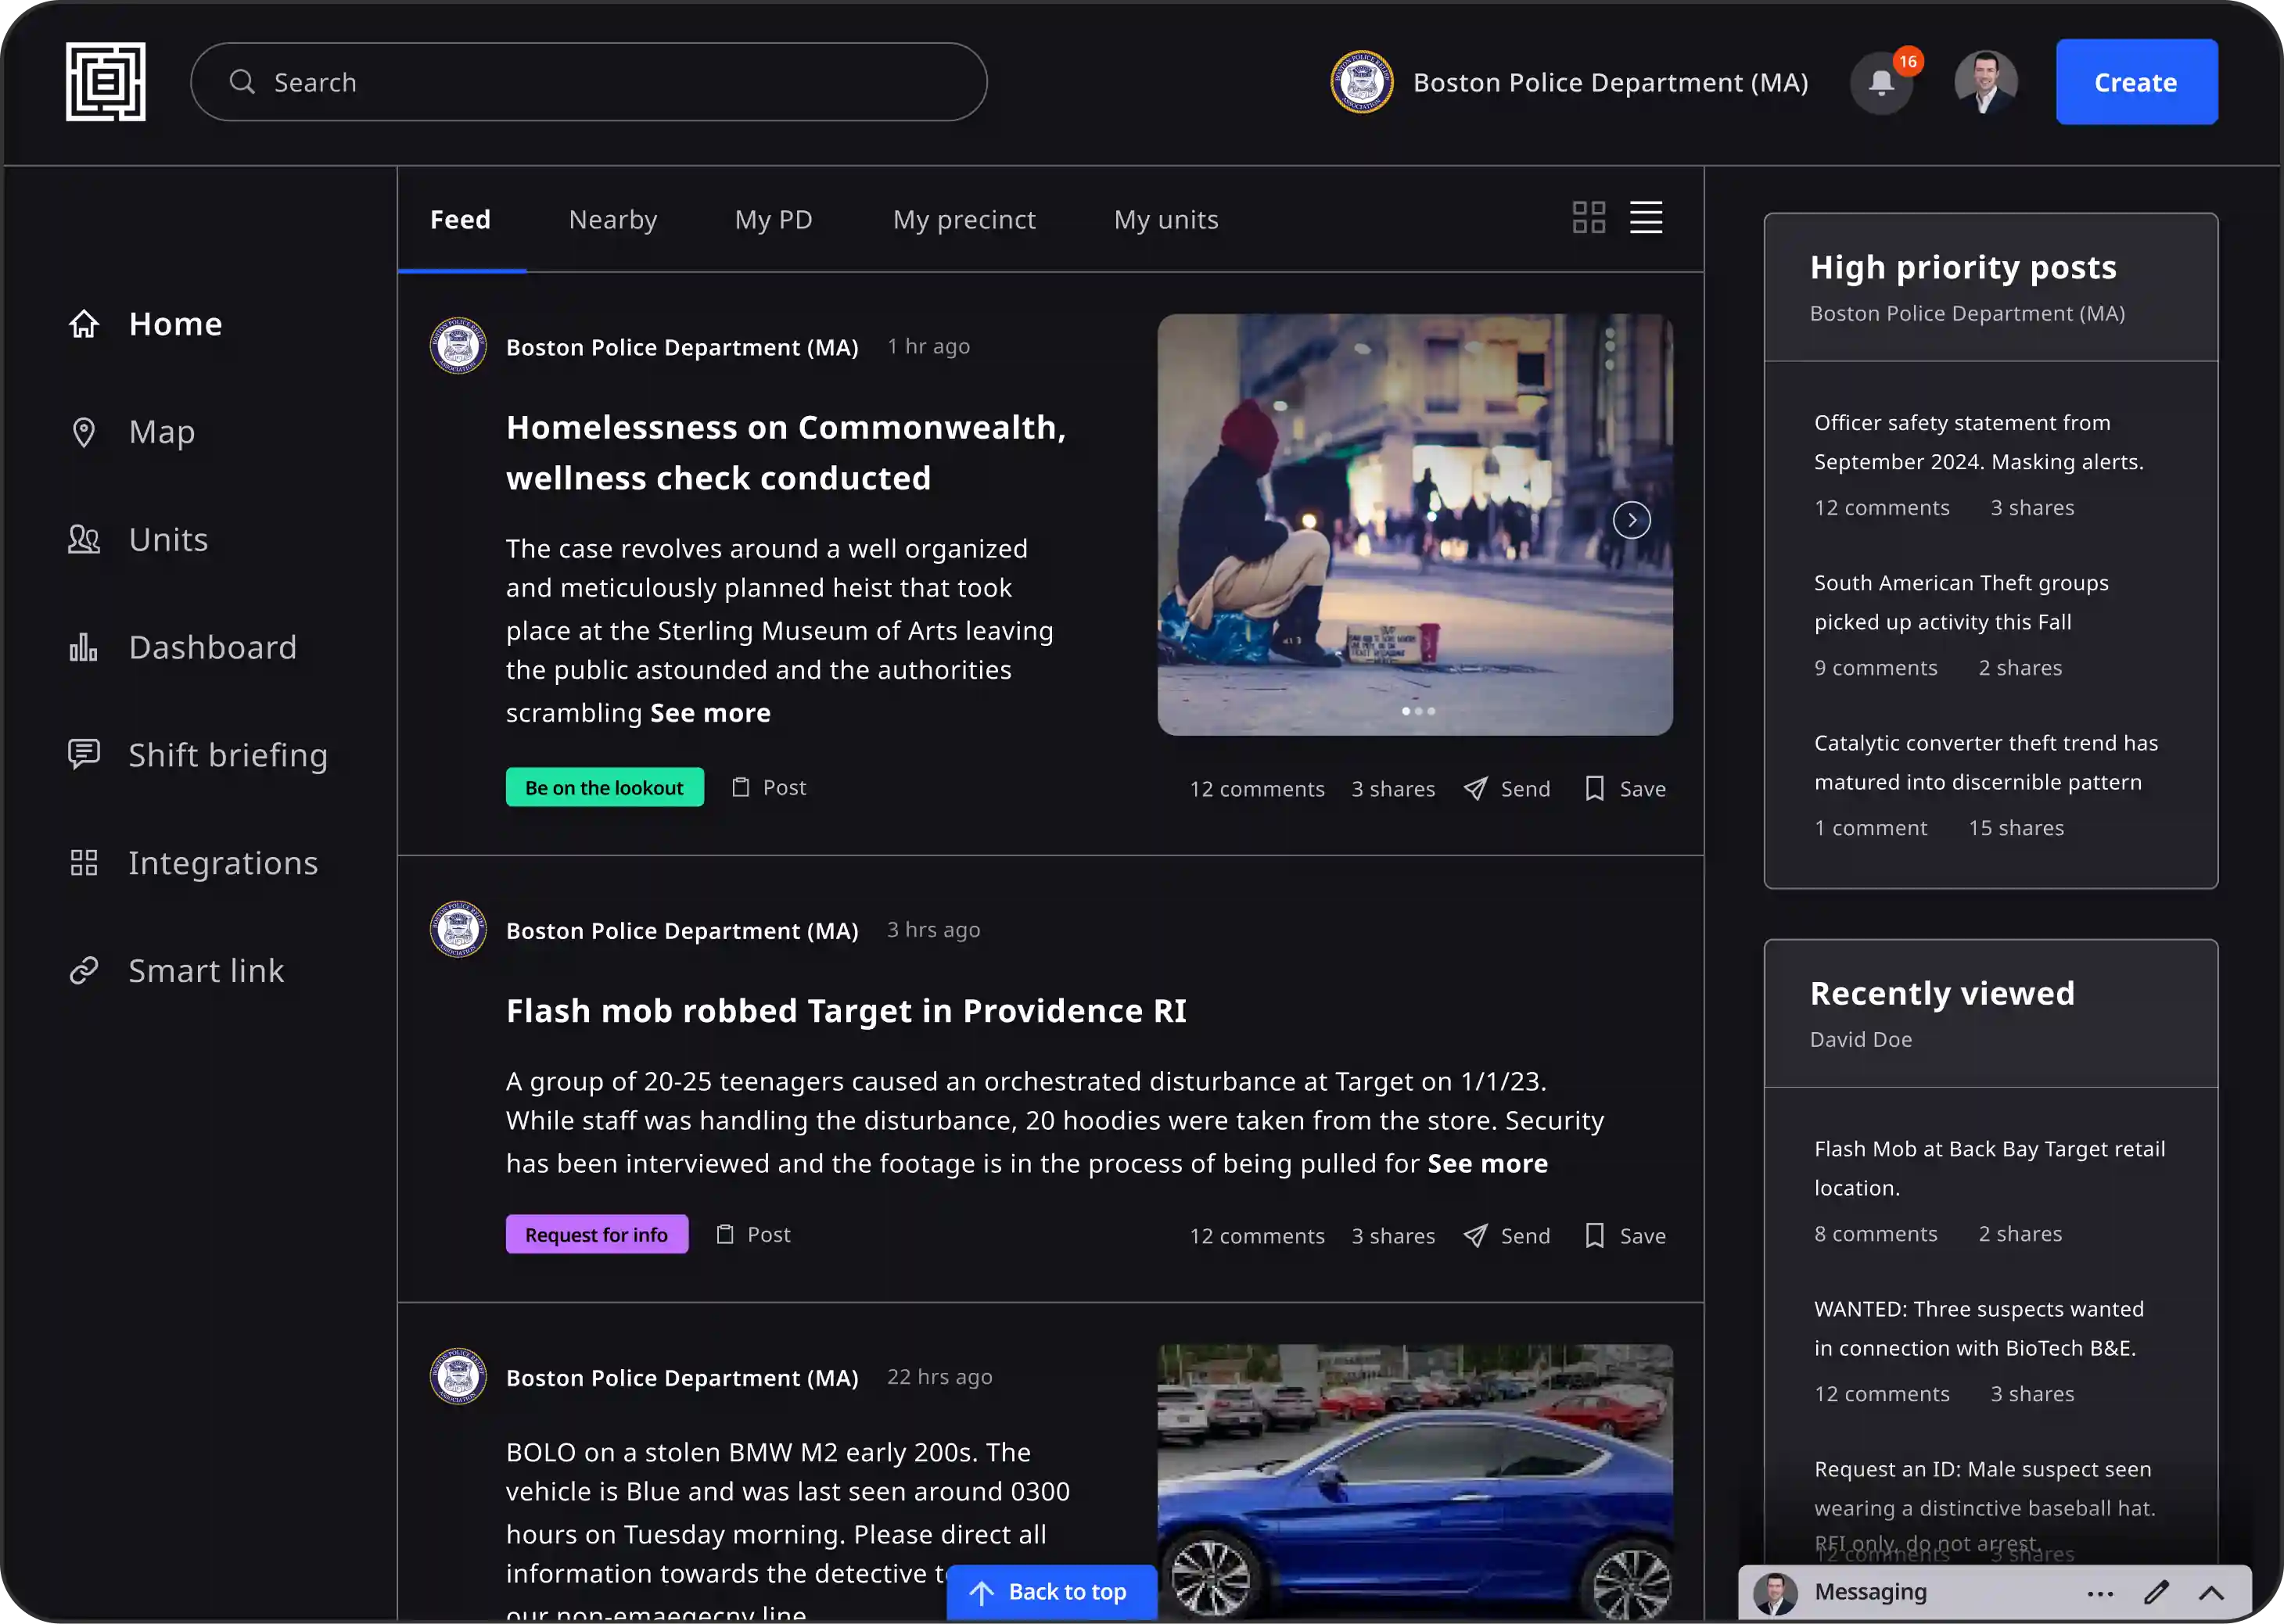Select the Smart link sidebar icon
2284x1624 pixels.
tap(205, 970)
